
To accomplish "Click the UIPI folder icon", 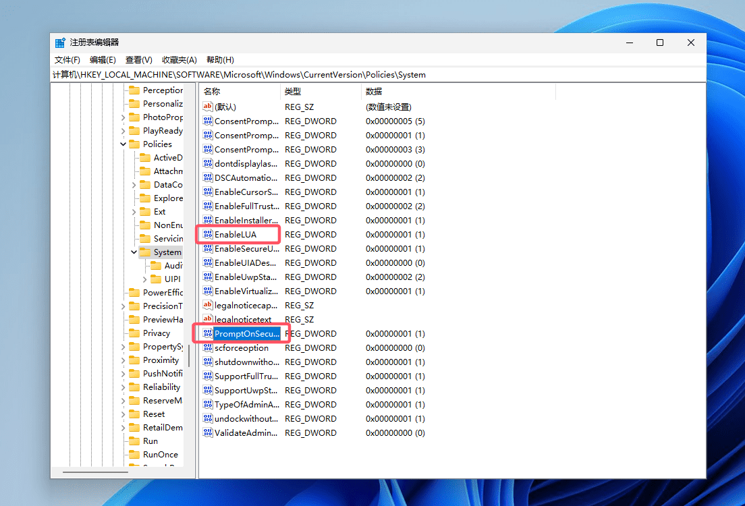I will [x=156, y=279].
